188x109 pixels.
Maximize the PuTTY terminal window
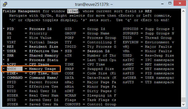[x=170, y=3]
